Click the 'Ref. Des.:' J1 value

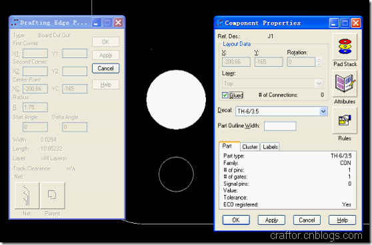271,36
